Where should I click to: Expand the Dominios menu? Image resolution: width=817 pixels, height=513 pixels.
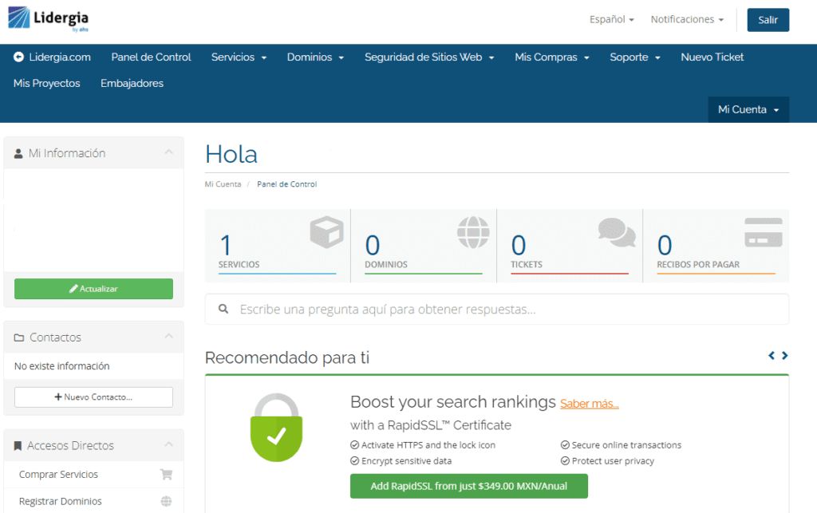point(315,57)
